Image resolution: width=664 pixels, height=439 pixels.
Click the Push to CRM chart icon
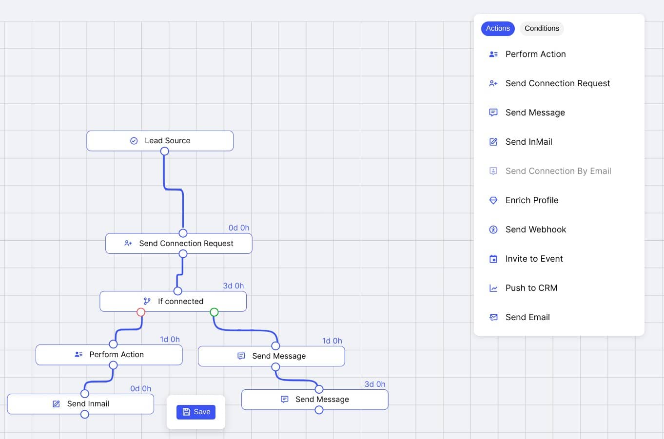tap(493, 288)
